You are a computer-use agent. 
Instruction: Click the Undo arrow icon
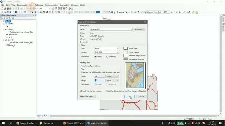25,8
